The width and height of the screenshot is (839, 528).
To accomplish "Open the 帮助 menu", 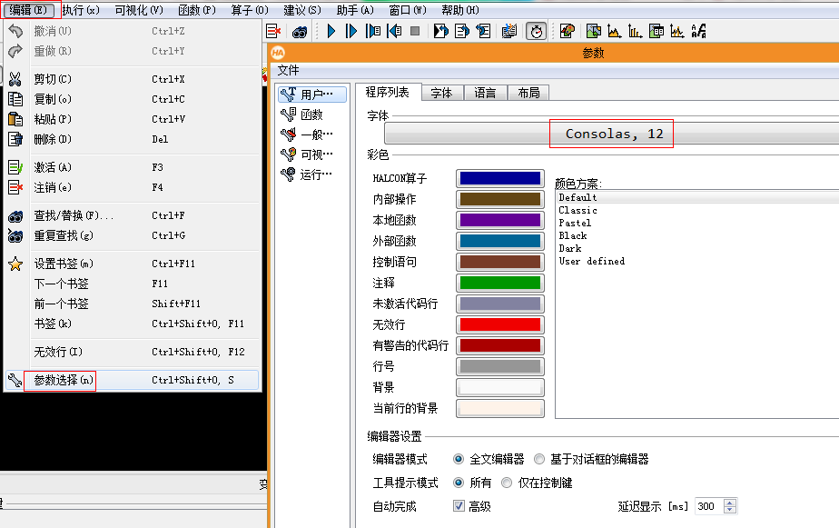I will [x=460, y=10].
